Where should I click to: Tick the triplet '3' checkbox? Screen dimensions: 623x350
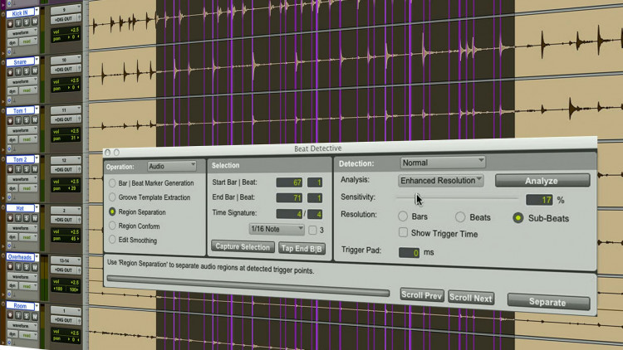pyautogui.click(x=312, y=230)
